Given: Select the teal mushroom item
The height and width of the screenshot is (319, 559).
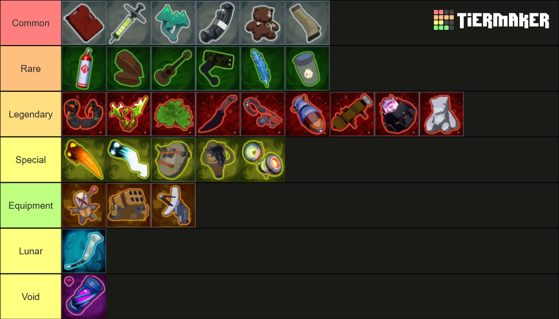Looking at the screenshot, I should 173,23.
